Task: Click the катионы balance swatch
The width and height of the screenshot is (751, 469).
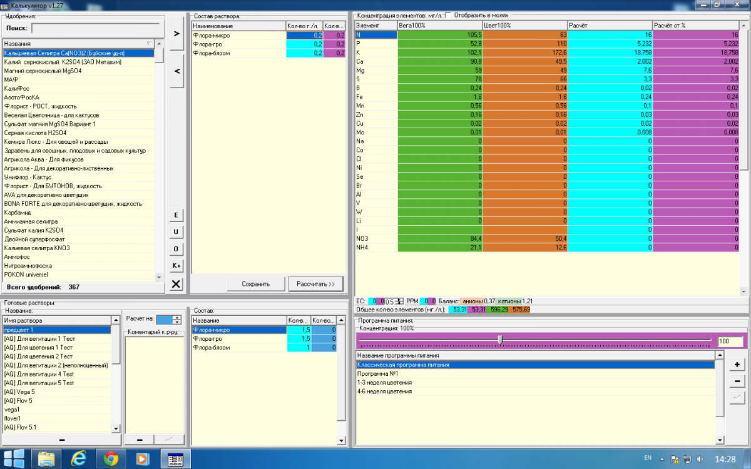Action: [509, 301]
